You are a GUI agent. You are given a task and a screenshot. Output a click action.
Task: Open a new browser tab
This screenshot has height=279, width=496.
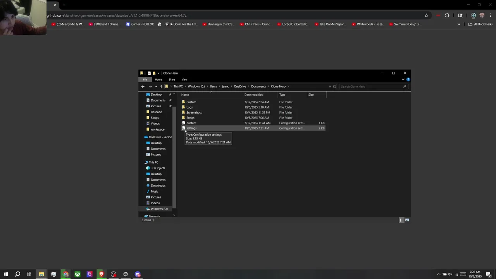[64, 5]
